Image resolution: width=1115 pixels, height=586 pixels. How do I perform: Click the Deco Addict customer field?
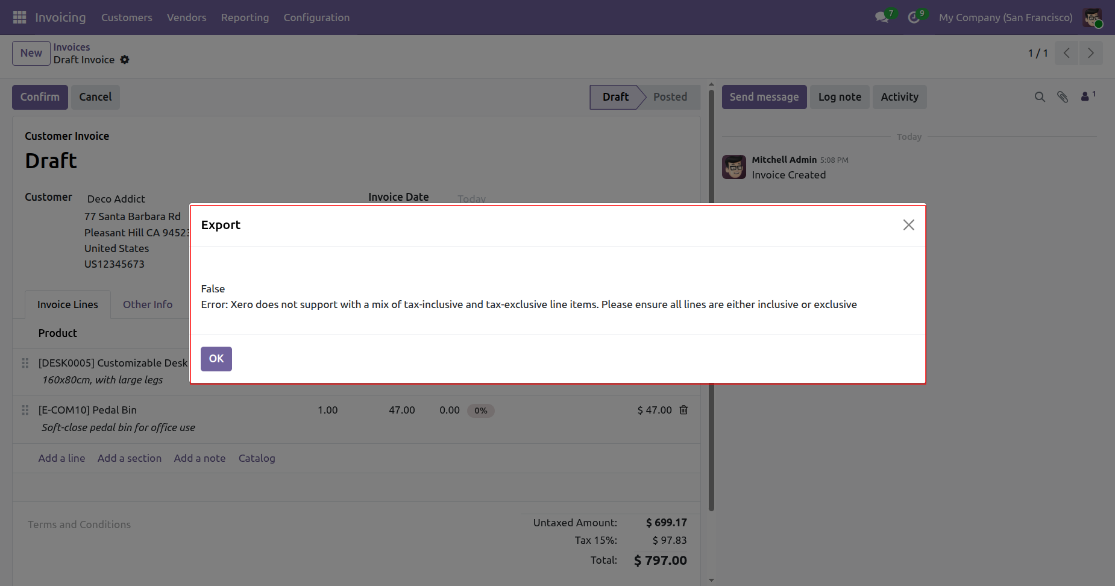[x=116, y=199]
